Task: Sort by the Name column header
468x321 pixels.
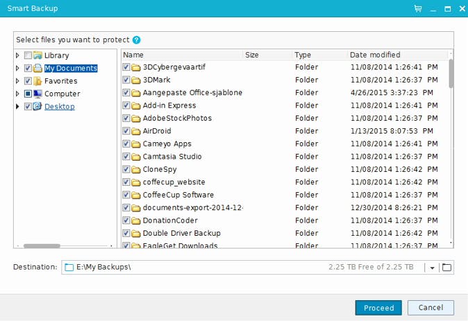Action: coord(182,55)
